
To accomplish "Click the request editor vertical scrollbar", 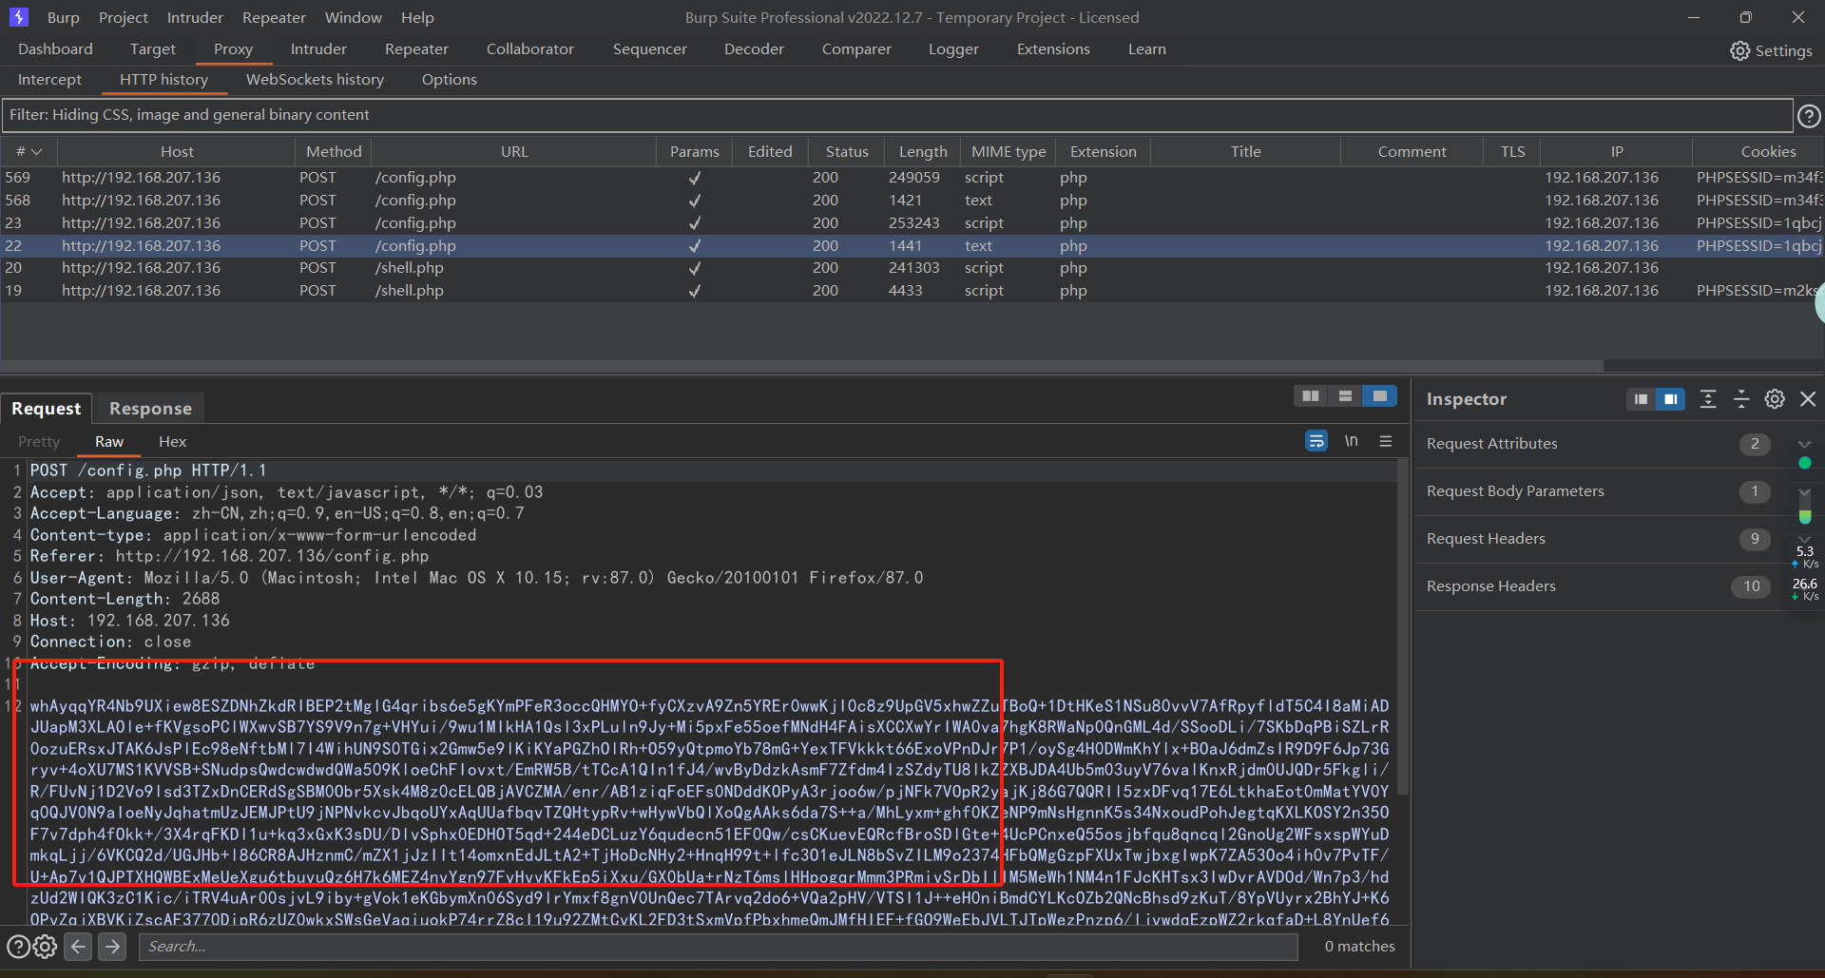I will point(1403,627).
